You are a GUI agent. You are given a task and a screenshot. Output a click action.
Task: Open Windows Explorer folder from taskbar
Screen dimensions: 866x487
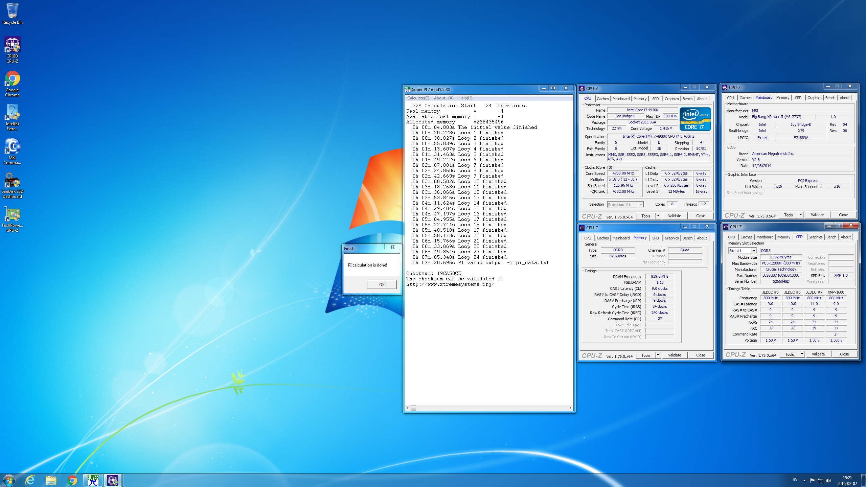click(x=51, y=480)
